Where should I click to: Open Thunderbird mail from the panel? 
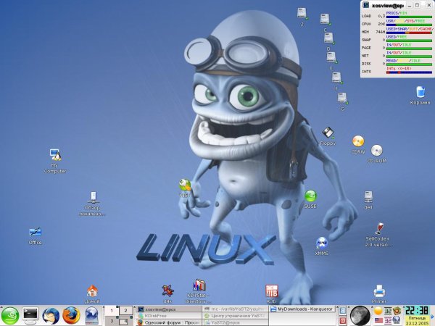click(51, 316)
